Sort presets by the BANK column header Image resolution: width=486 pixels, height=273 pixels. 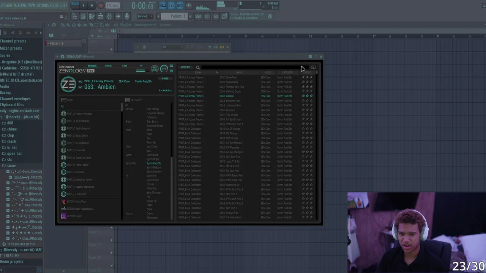[x=198, y=72]
